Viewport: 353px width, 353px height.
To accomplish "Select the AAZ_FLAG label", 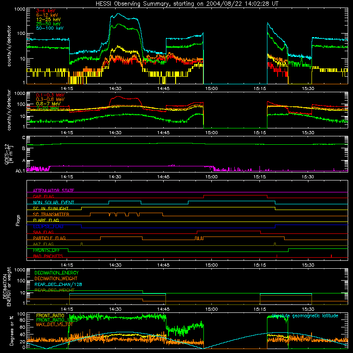I will [43, 244].
